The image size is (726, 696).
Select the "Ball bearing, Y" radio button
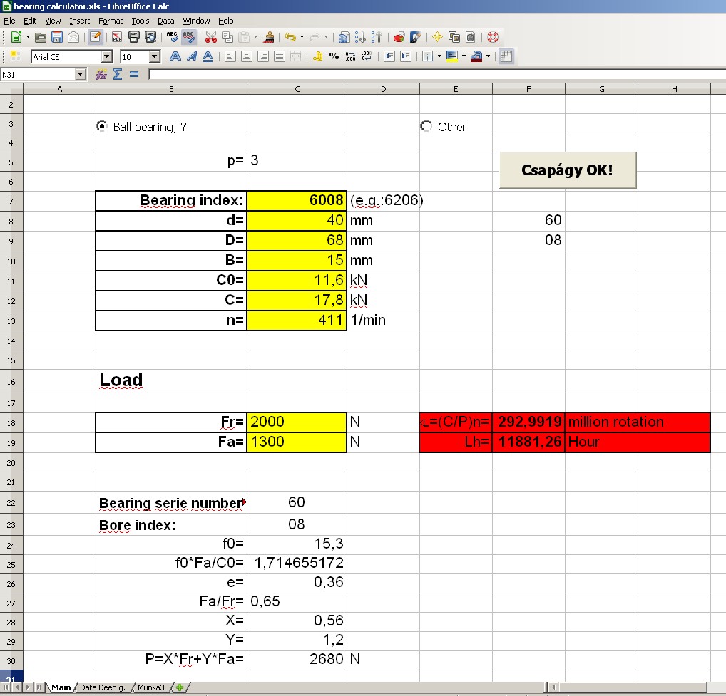101,126
